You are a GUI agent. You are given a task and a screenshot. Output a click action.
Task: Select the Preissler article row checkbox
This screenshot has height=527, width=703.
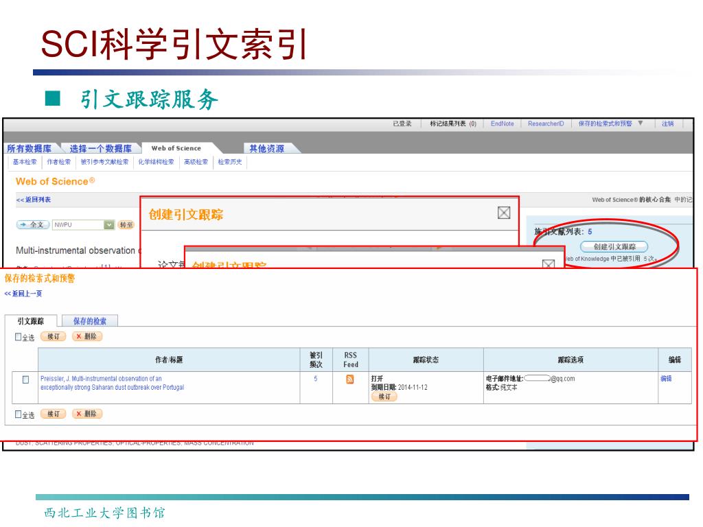pyautogui.click(x=25, y=379)
